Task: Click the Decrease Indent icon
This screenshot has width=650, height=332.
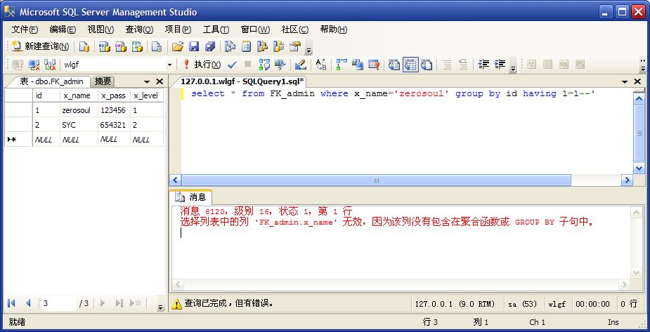Action: [x=483, y=65]
